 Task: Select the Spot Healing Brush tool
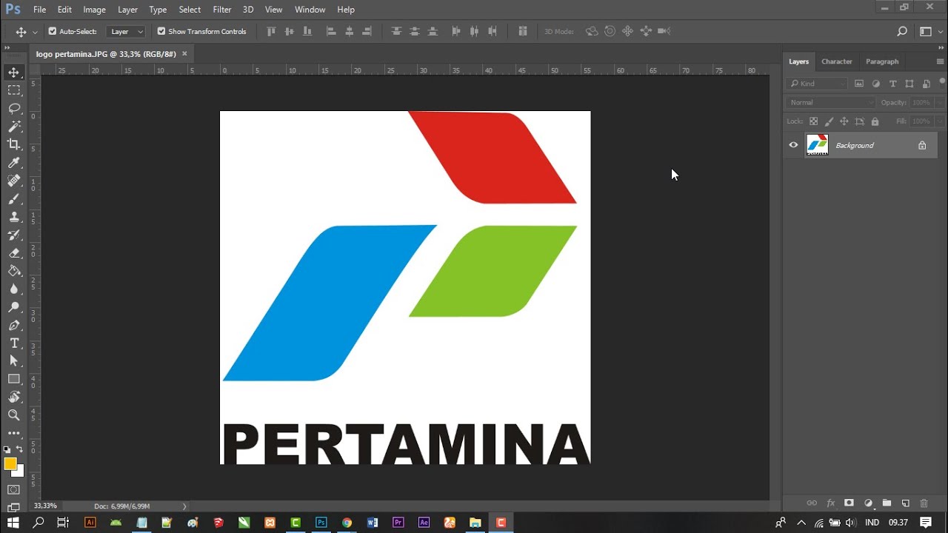point(14,181)
